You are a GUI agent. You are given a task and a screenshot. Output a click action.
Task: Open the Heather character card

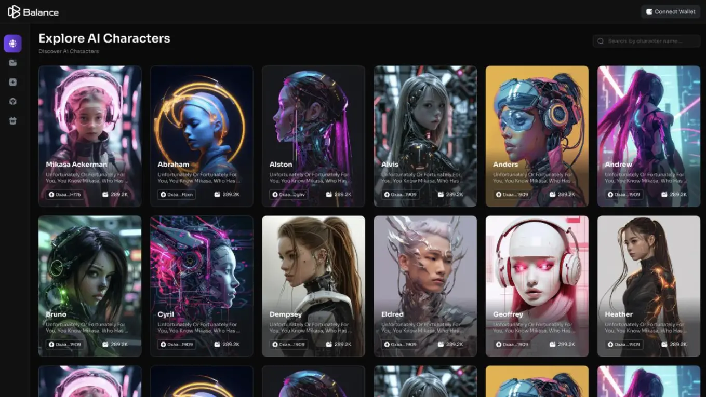(x=648, y=285)
